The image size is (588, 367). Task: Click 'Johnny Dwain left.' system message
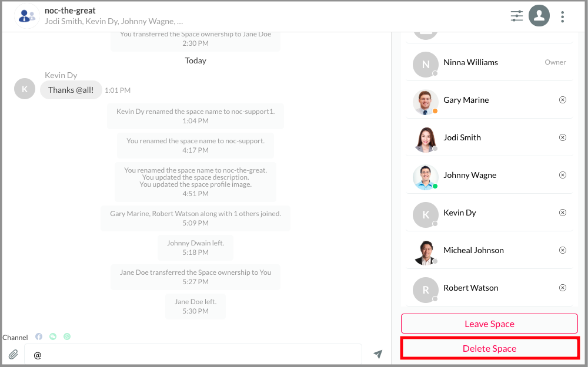195,248
